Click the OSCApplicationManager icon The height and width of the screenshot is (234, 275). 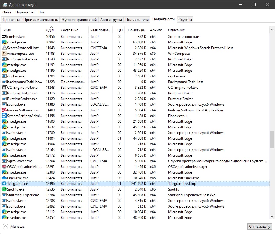pyautogui.click(x=4, y=166)
